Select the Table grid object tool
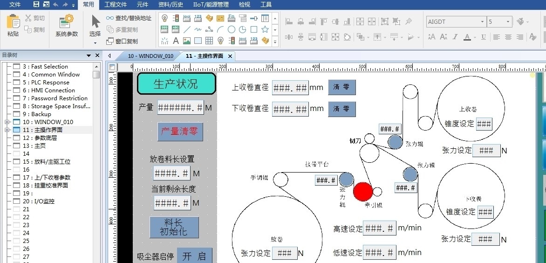This screenshot has width=546, height=263. pos(209,41)
